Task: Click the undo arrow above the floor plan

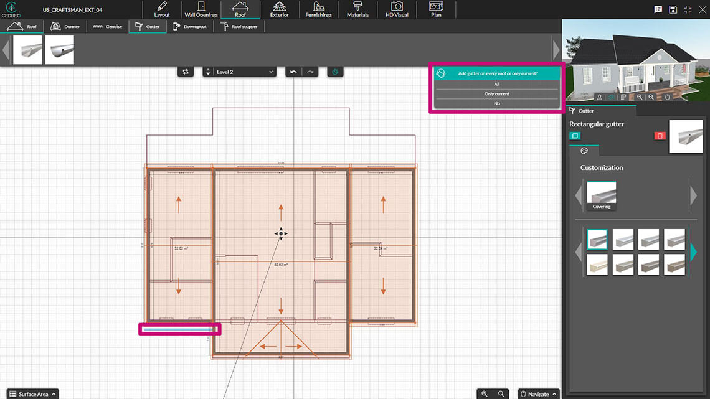Action: tap(293, 72)
